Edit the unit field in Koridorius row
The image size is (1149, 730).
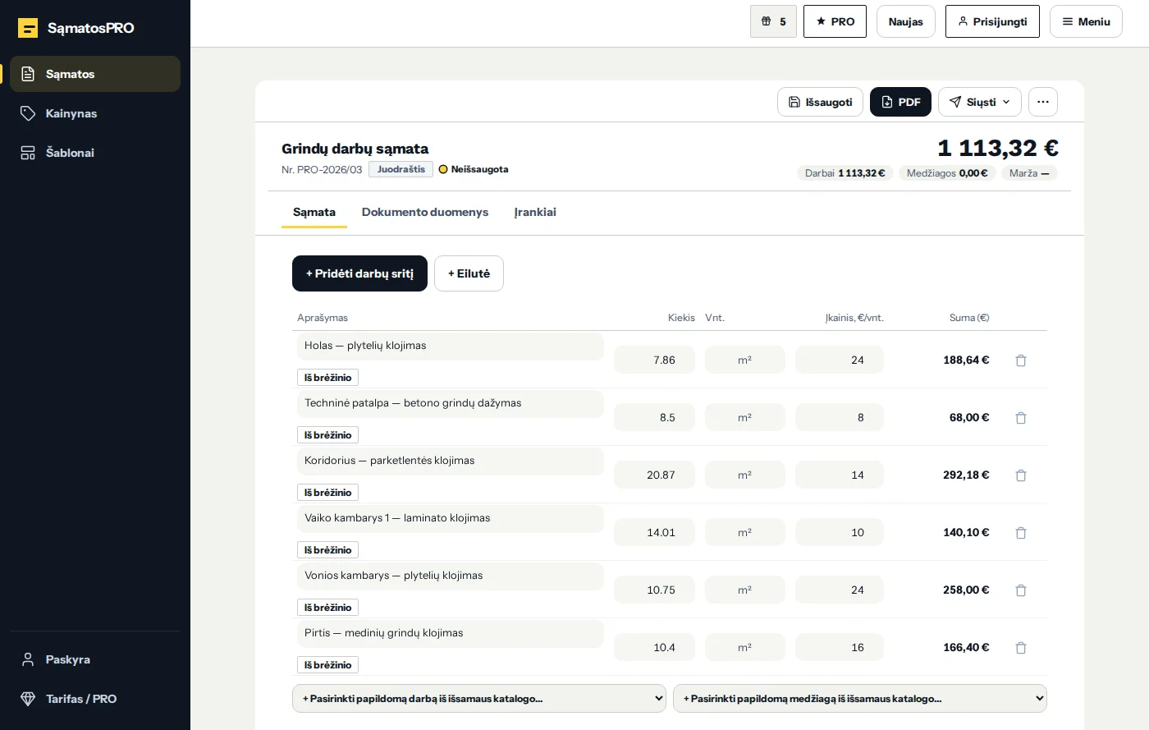(744, 475)
